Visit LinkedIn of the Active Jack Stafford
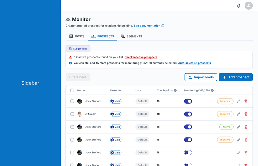 pyautogui.click(x=116, y=127)
